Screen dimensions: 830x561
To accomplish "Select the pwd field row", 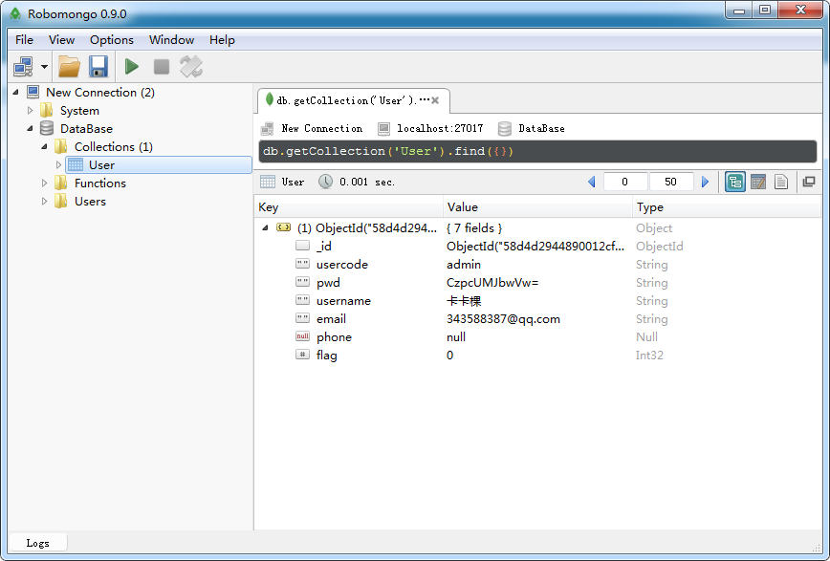I will coord(537,283).
